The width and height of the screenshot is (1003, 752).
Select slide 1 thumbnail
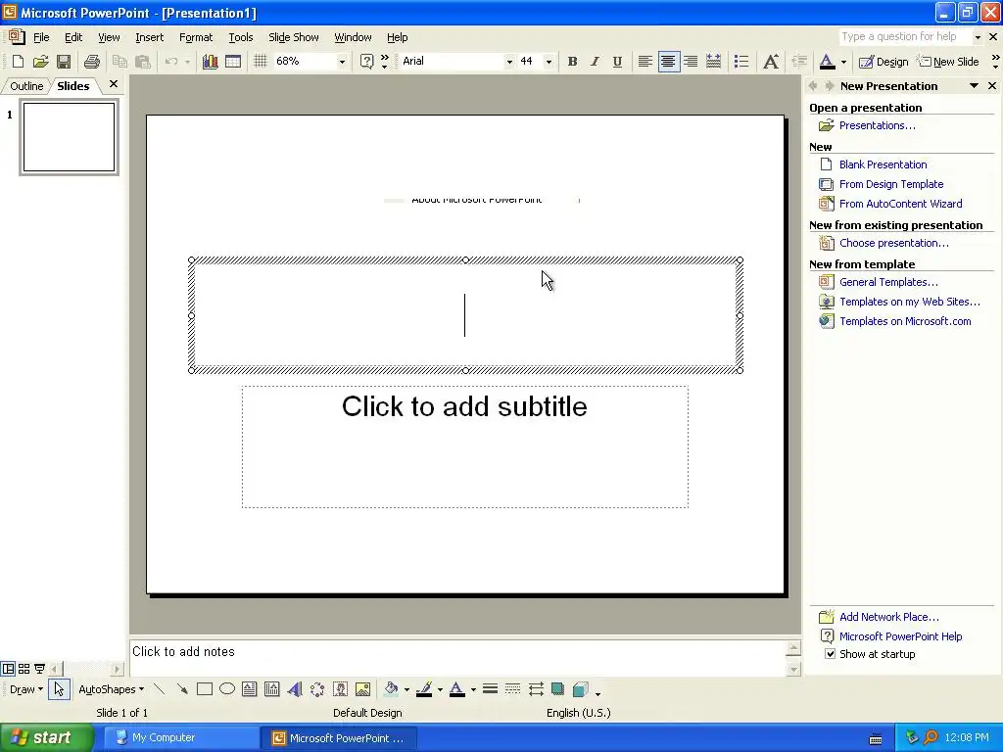pos(70,137)
